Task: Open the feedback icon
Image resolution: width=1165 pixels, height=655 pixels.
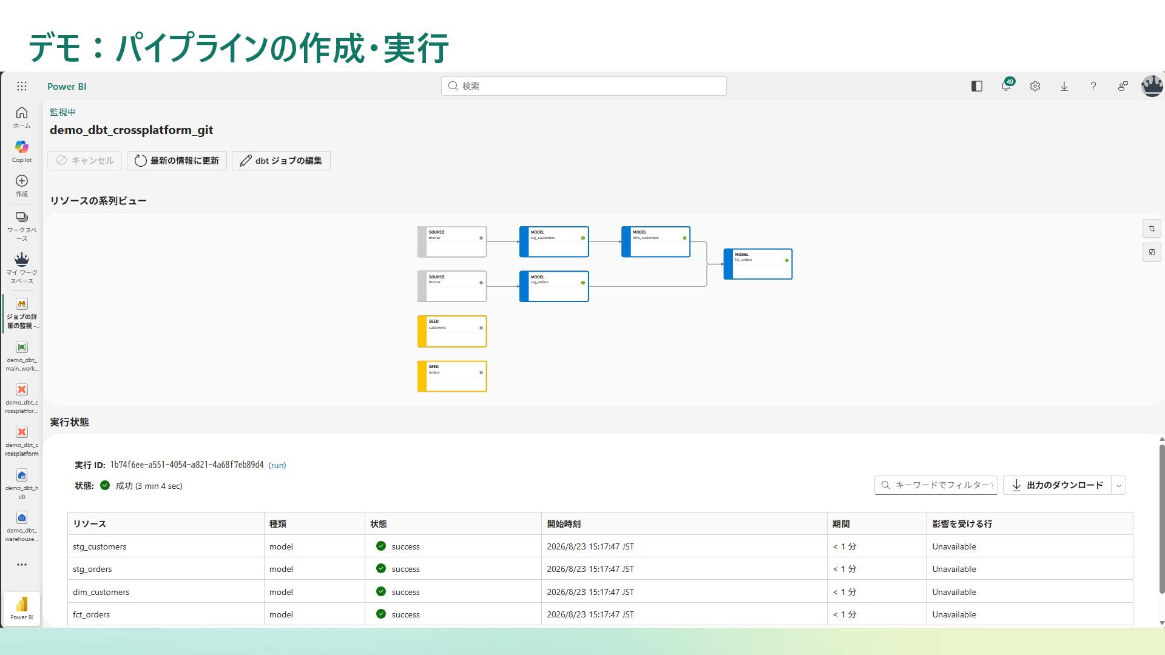Action: click(1123, 86)
